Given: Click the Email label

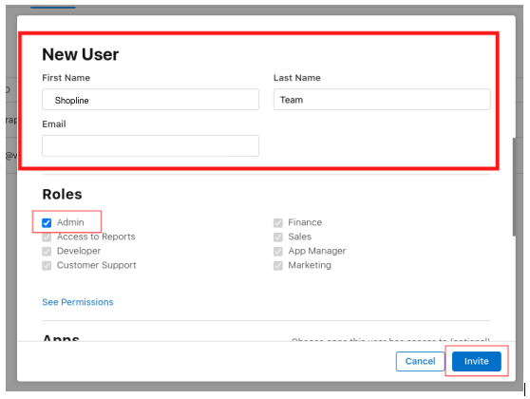Looking at the screenshot, I should click(x=54, y=124).
